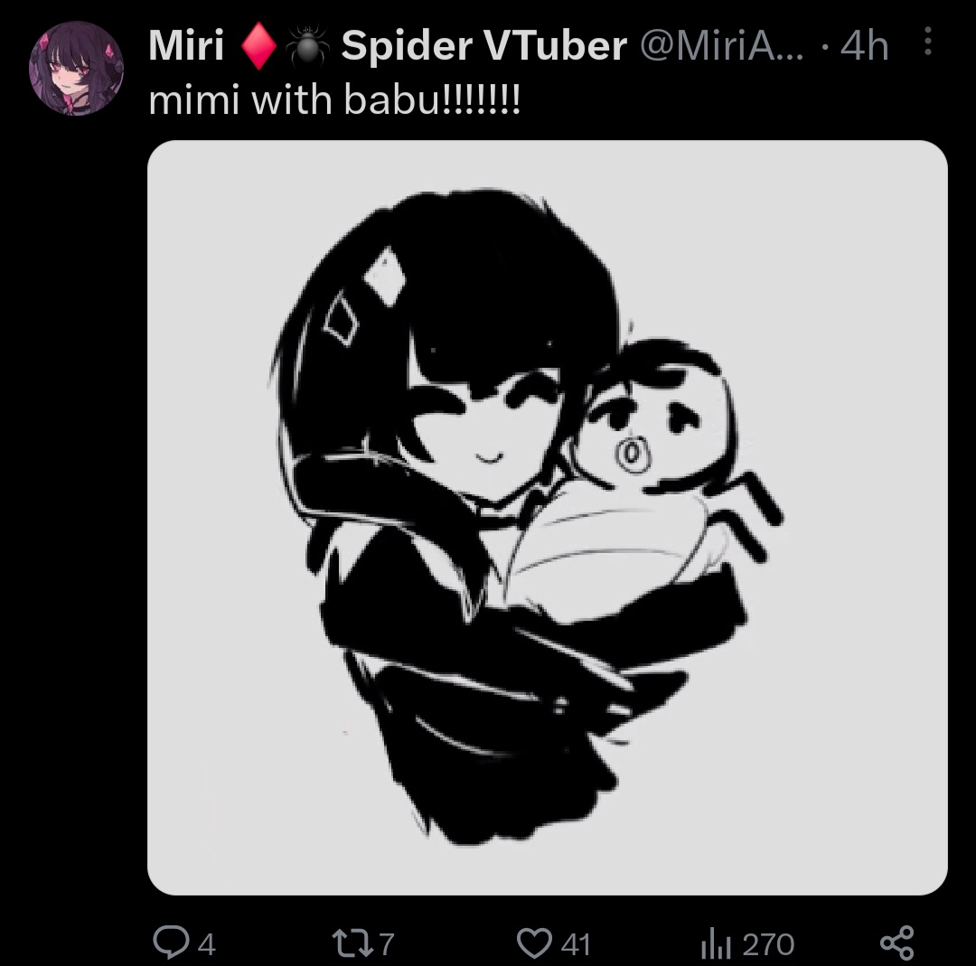The image size is (976, 966).
Task: Open the @MiriA... handle link
Action: point(722,46)
